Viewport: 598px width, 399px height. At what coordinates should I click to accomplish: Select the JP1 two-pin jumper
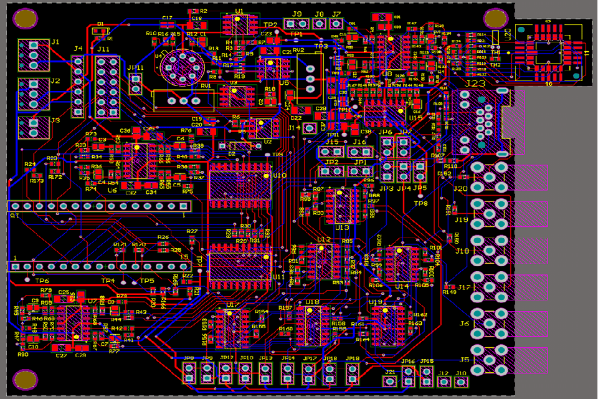tap(359, 171)
